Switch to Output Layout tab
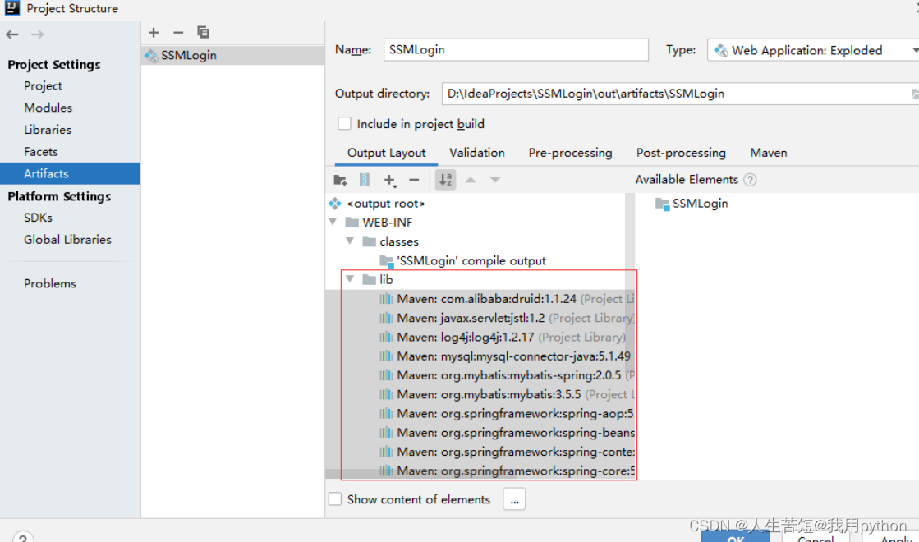The image size is (919, 542). 386,153
